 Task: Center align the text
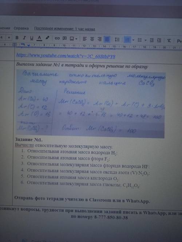[x=92, y=39]
